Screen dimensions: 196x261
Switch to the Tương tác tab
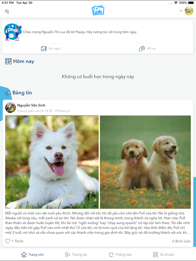pos(76,255)
